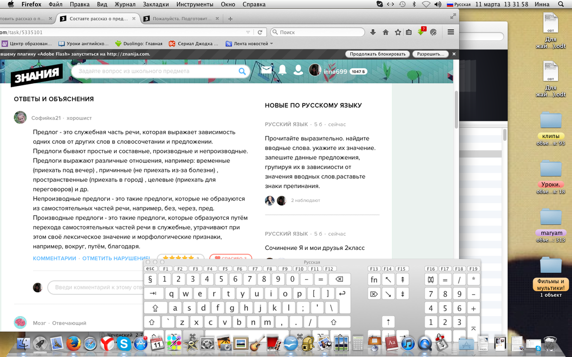Open System Preferences gear in the Dock

[x=207, y=343]
